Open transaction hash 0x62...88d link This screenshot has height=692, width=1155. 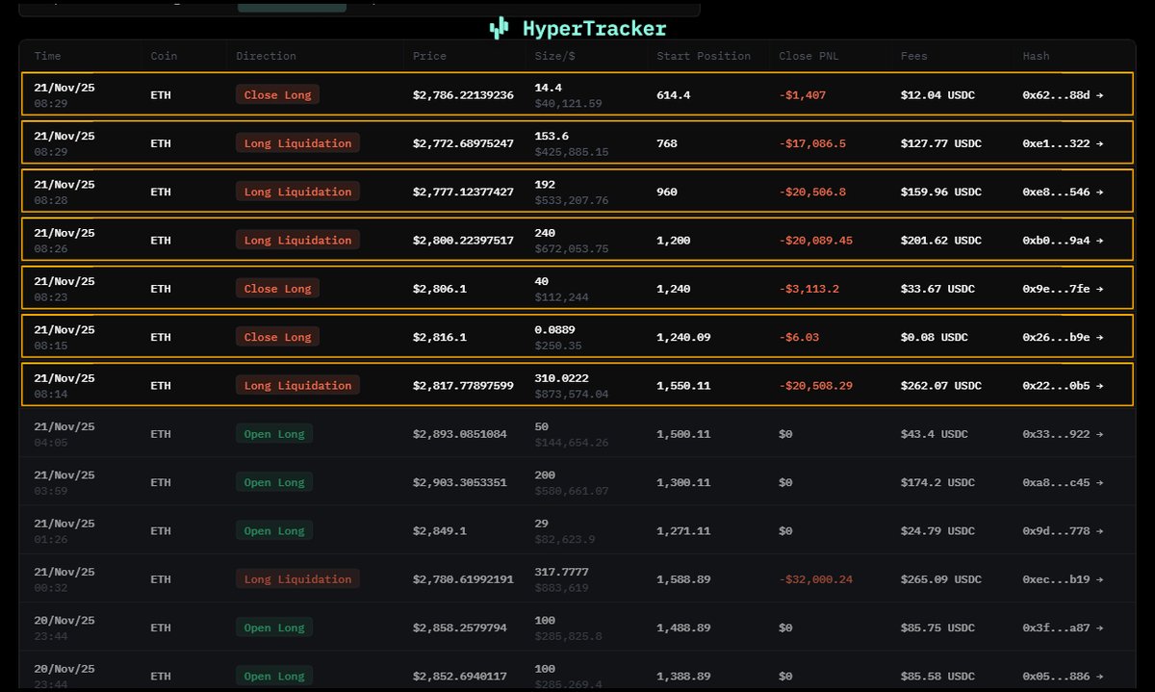pos(1063,95)
